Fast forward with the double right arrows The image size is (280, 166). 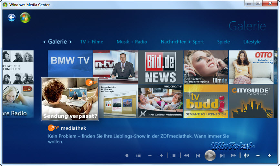click(234, 155)
